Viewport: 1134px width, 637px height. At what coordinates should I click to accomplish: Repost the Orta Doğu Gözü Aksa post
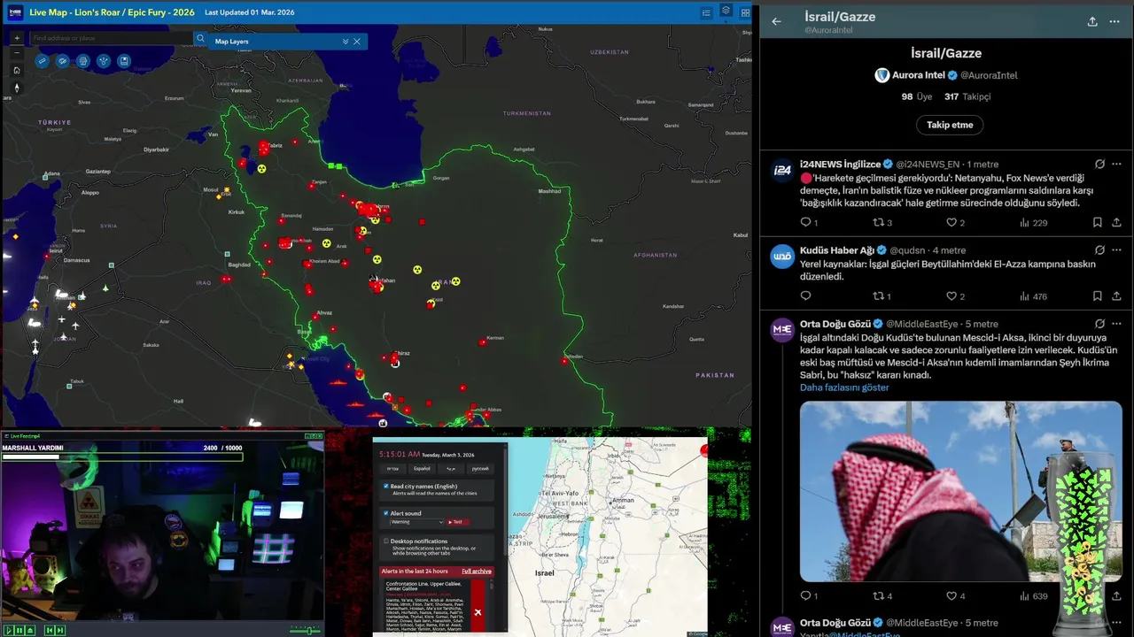point(879,595)
